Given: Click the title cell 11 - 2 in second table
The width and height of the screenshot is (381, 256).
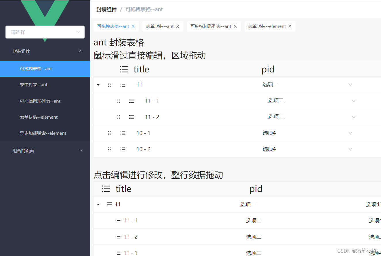Looking at the screenshot, I should tap(130, 237).
